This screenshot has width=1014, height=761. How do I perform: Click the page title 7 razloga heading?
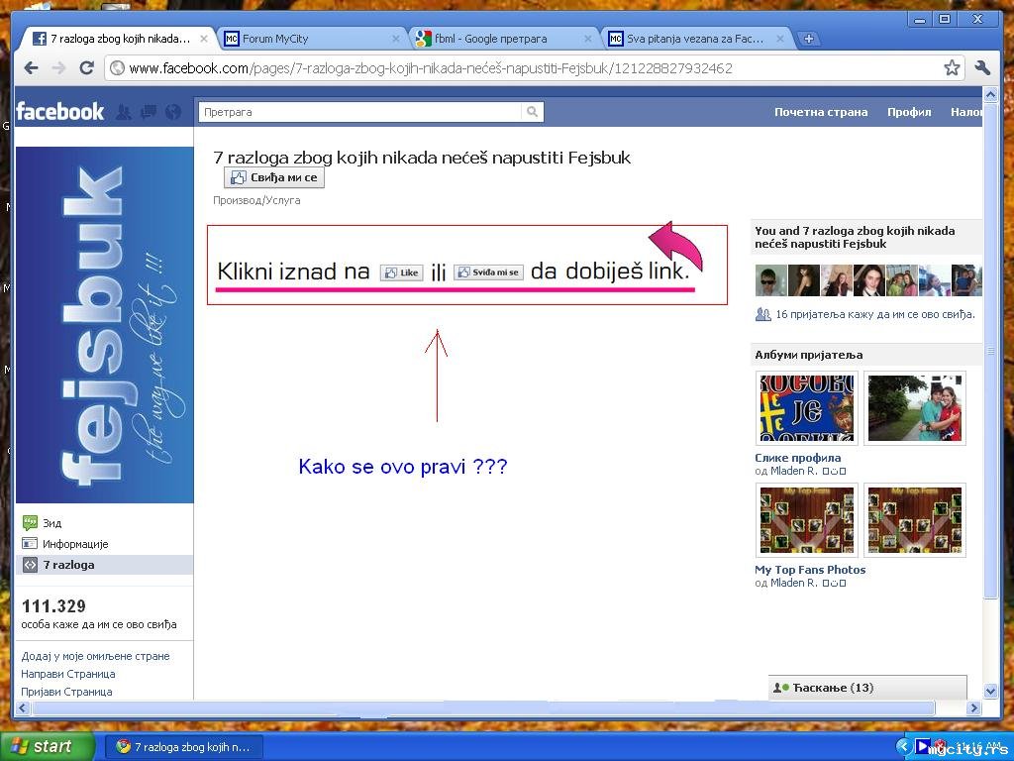(x=422, y=158)
